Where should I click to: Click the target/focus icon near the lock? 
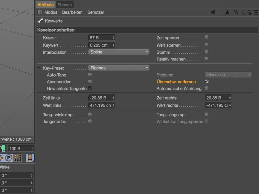(249, 12)
